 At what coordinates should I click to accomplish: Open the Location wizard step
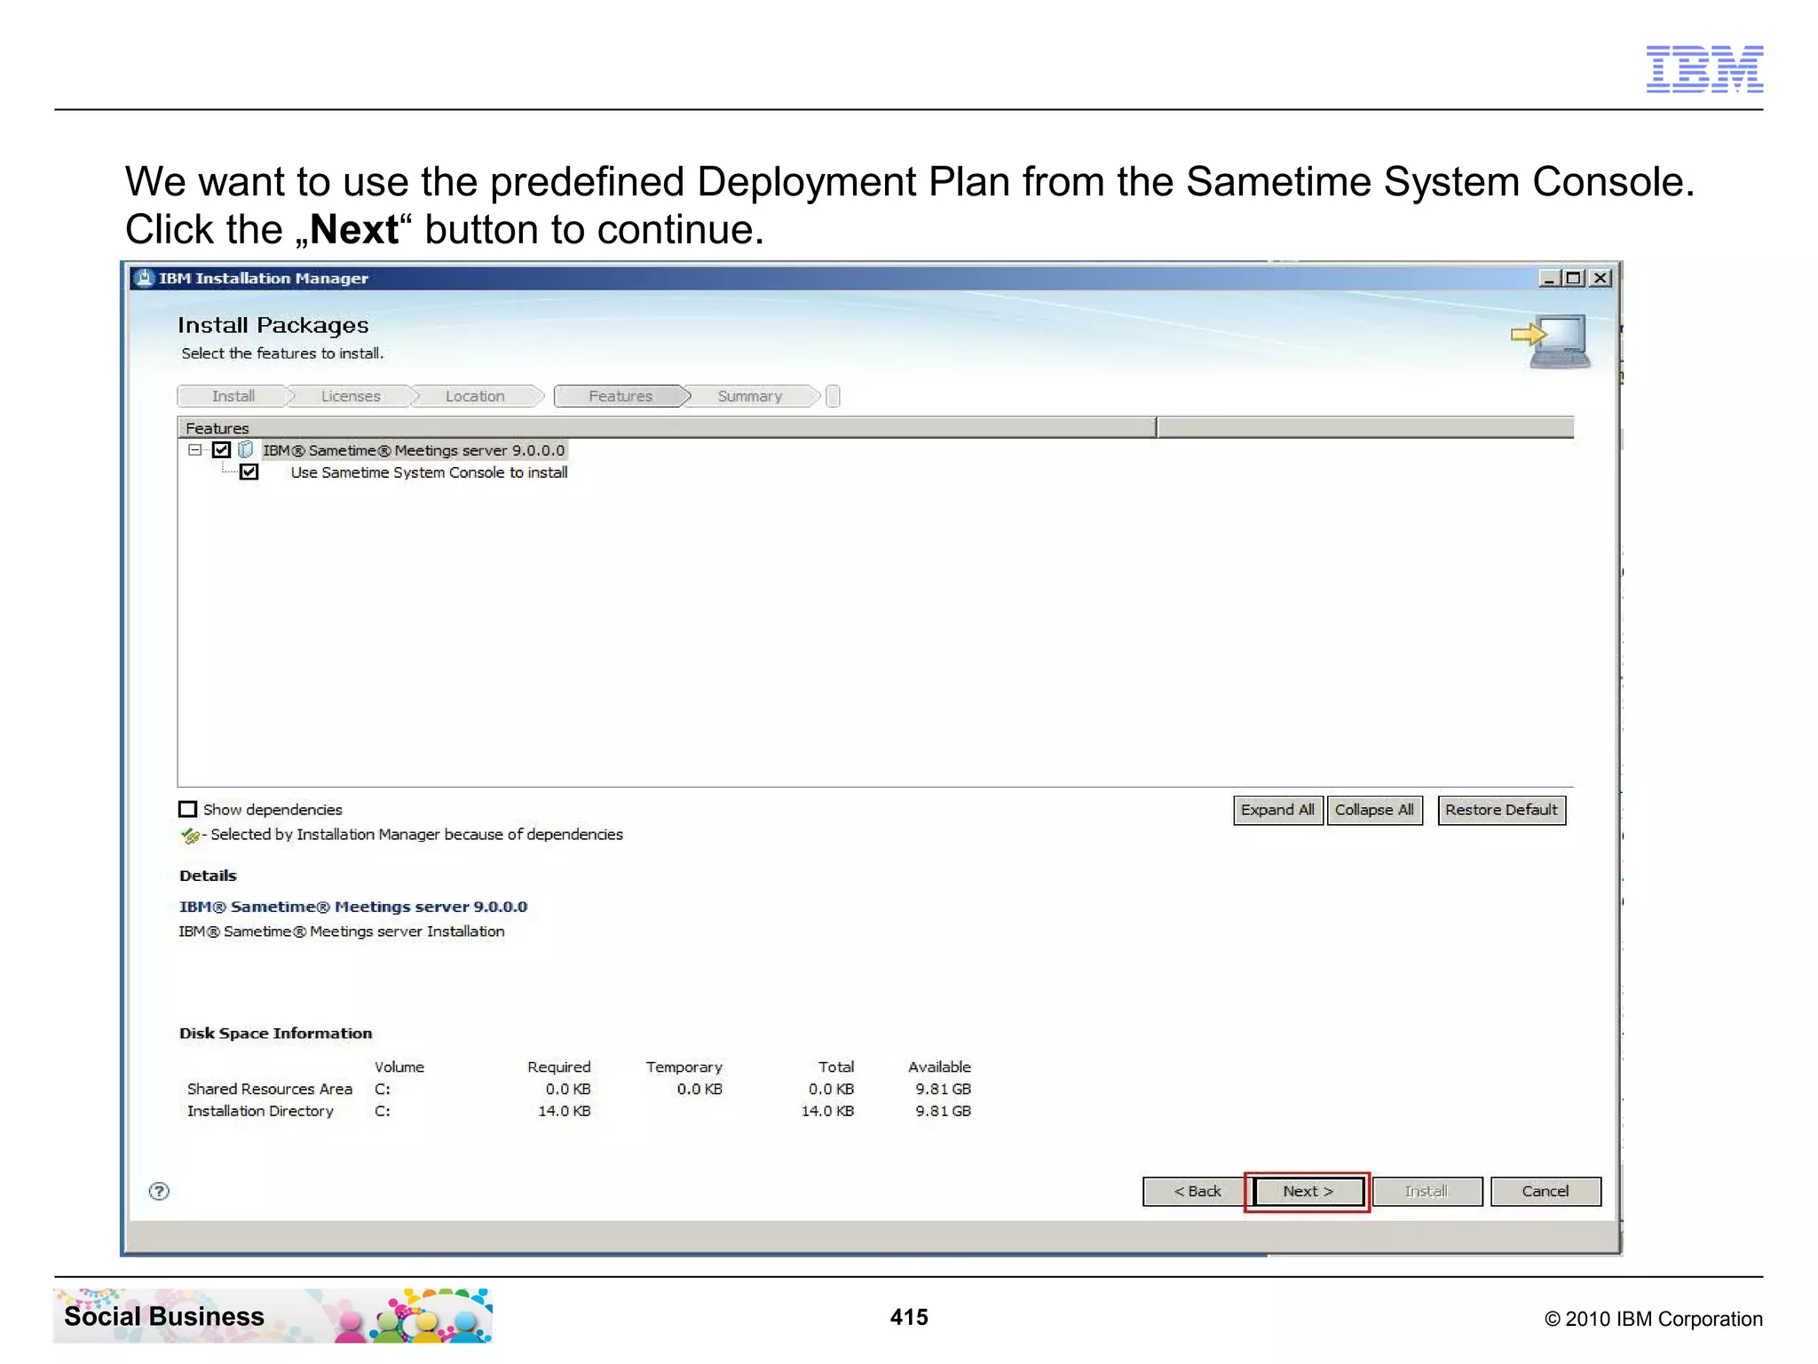click(x=475, y=396)
